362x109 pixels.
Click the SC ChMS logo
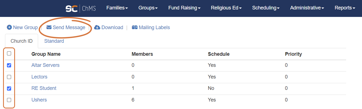[x=81, y=8]
